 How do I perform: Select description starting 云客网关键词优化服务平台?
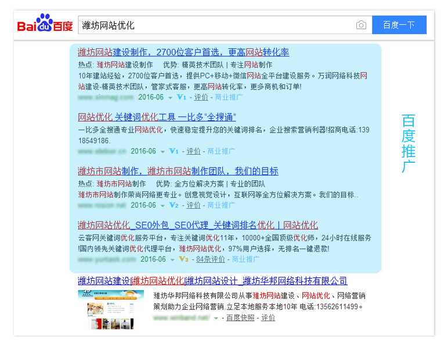(225, 243)
